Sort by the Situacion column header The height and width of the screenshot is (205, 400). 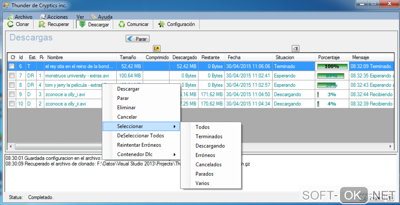294,58
